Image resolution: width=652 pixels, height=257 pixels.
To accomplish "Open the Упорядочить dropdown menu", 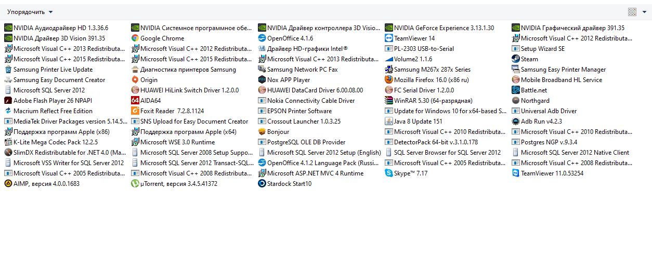I will (30, 11).
